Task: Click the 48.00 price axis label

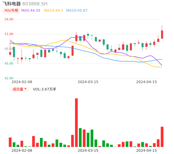Action: tap(9, 49)
